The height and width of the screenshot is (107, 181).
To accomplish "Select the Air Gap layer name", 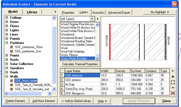I will click(70, 84).
